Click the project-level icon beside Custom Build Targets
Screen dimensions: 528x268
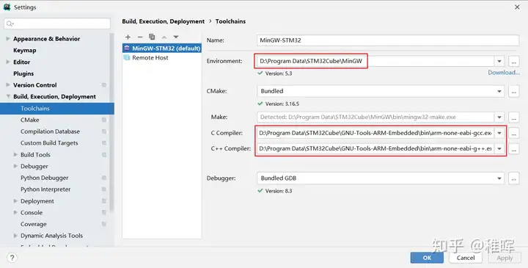104,143
